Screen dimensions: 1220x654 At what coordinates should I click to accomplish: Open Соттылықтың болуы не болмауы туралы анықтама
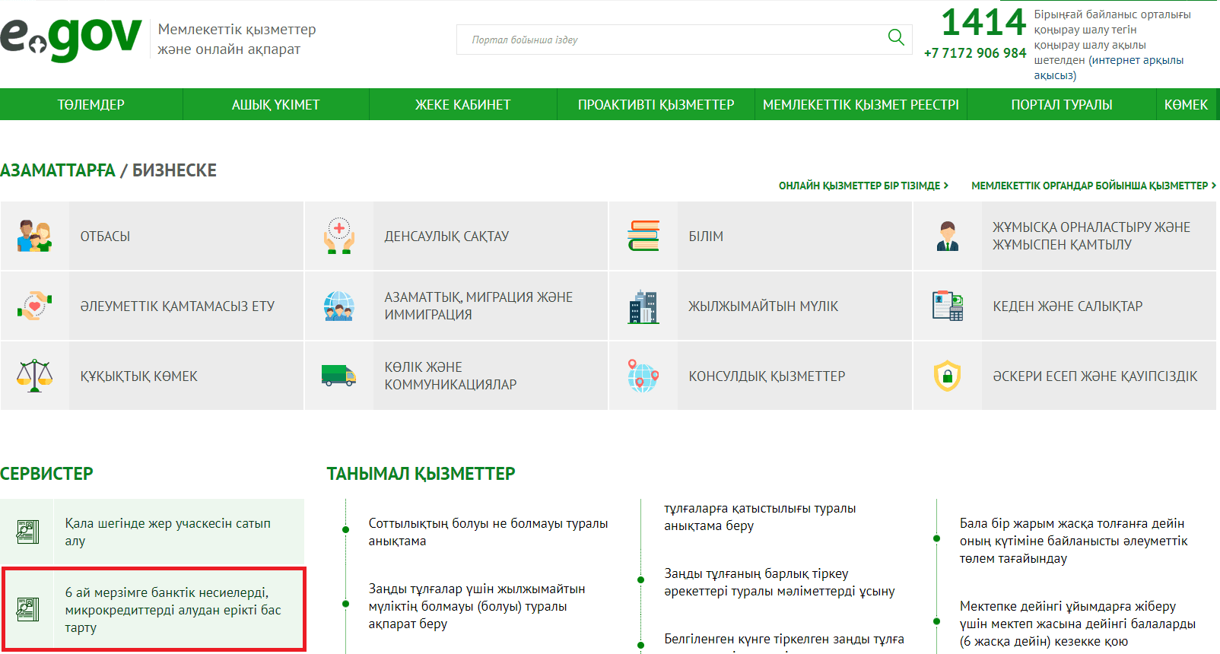[x=488, y=532]
